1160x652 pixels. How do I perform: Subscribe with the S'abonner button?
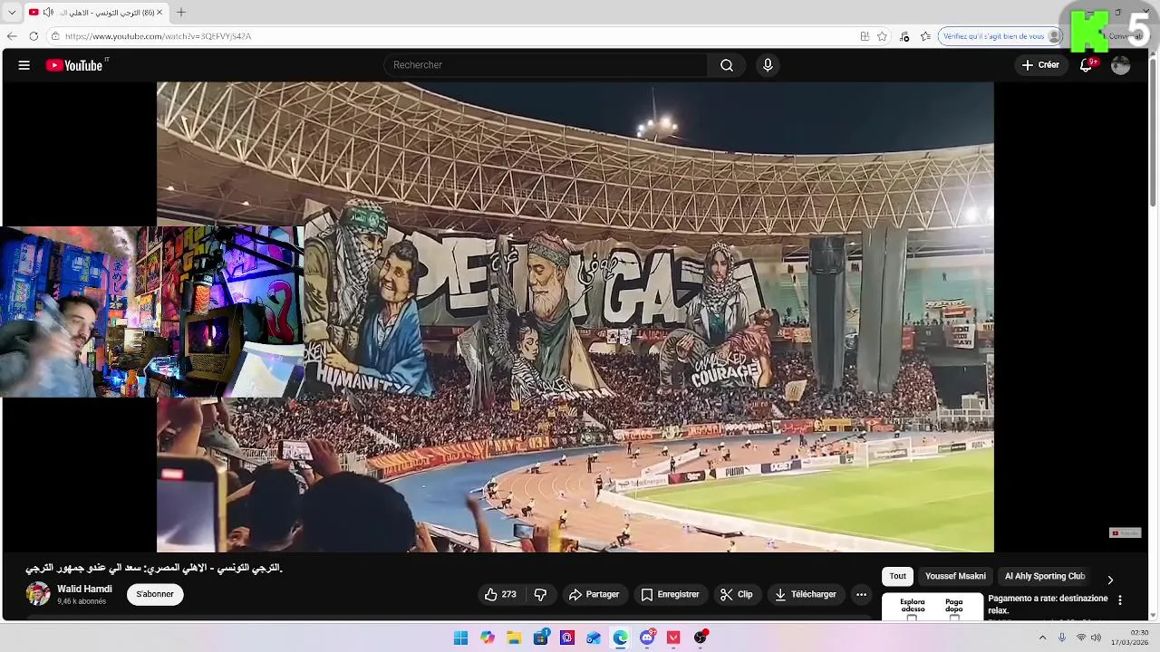pyautogui.click(x=155, y=594)
